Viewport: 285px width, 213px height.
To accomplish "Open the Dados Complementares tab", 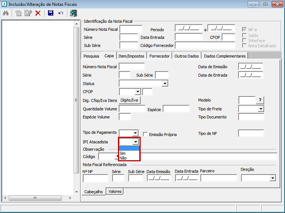I will [x=225, y=56].
